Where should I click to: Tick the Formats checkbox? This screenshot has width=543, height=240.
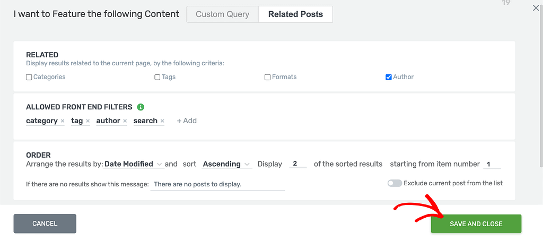pyautogui.click(x=267, y=78)
